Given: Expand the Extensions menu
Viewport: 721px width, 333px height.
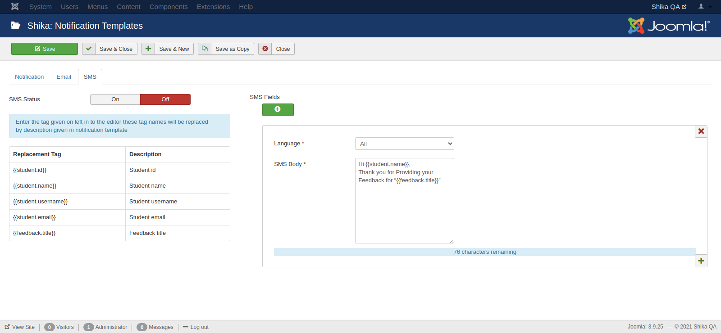Looking at the screenshot, I should [213, 7].
